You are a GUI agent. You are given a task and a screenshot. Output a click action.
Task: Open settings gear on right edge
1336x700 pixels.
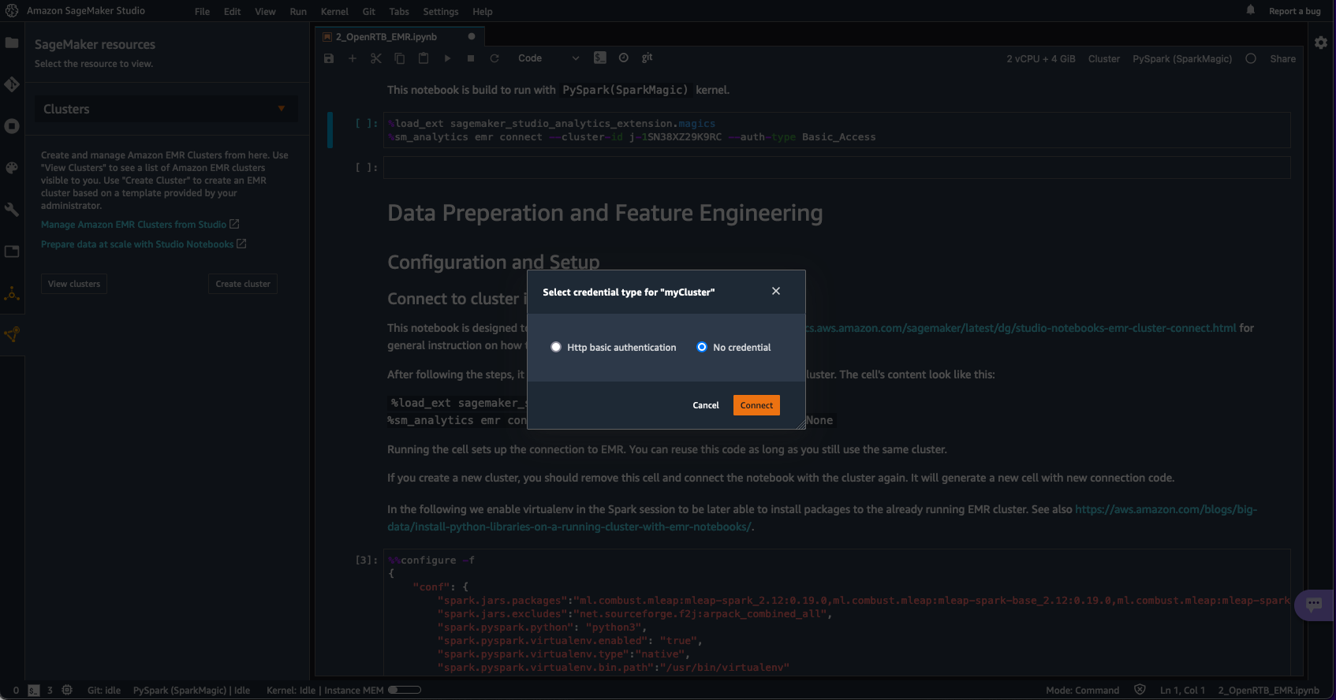tap(1321, 43)
